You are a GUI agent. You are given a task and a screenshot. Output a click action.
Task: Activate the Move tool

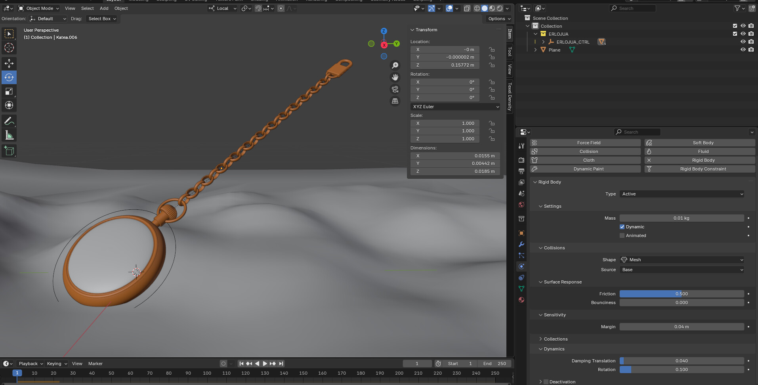click(x=9, y=63)
